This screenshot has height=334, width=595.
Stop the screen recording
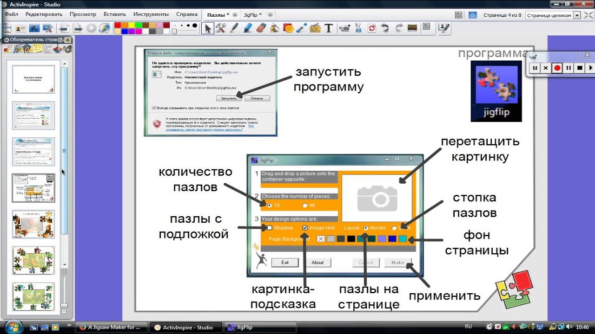tap(580, 68)
